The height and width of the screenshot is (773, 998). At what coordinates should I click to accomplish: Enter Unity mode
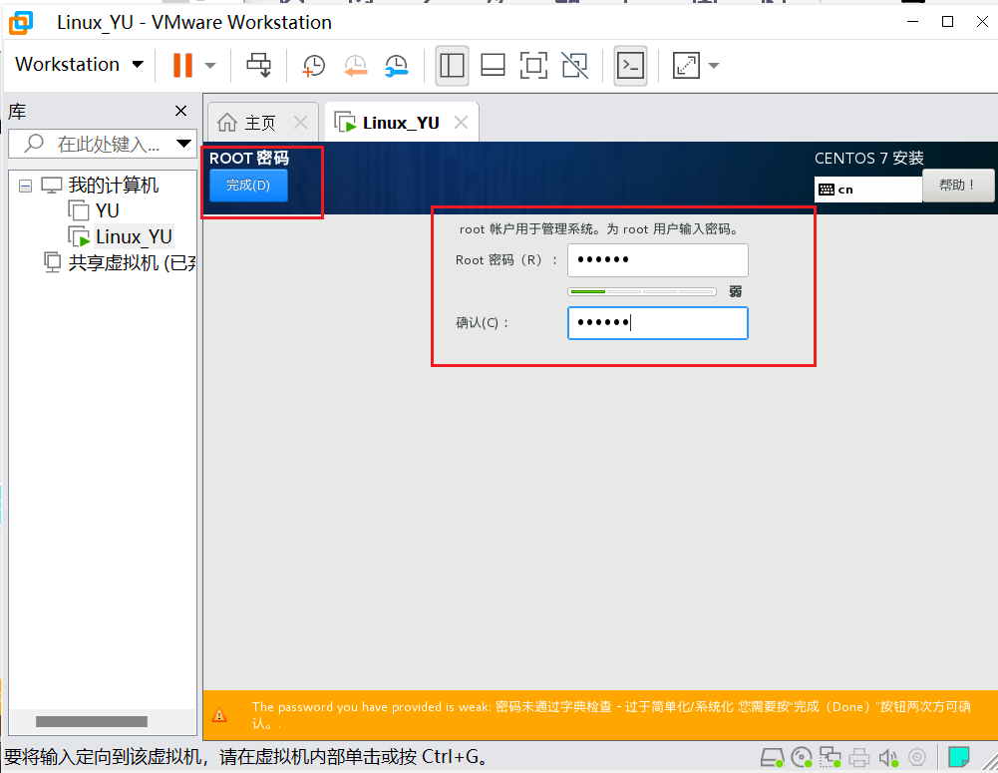click(574, 65)
